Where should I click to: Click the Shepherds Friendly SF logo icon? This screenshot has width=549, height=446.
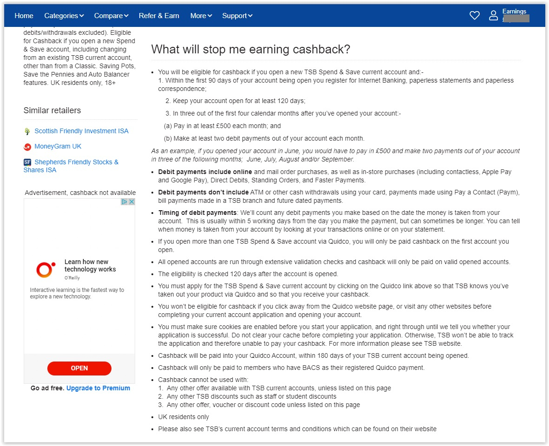27,162
